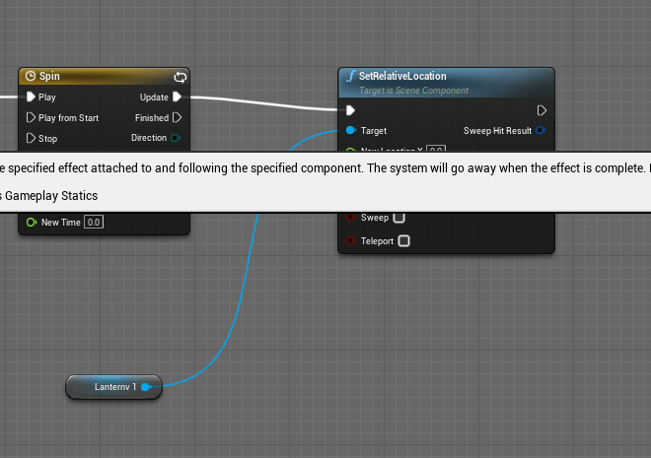
Task: Click the function icon on SetRelativeLocation
Action: (350, 76)
